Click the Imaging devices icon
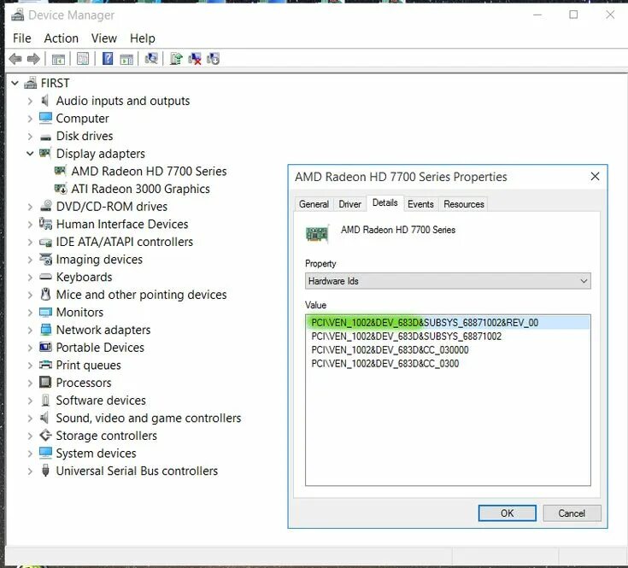The width and height of the screenshot is (628, 568). [45, 259]
